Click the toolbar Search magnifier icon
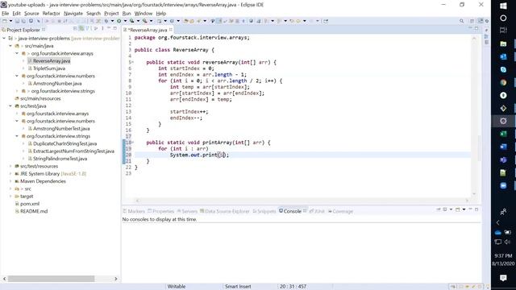The image size is (516, 290). (x=462, y=21)
